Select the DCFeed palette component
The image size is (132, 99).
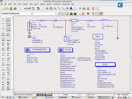pyautogui.click(x=3, y=34)
